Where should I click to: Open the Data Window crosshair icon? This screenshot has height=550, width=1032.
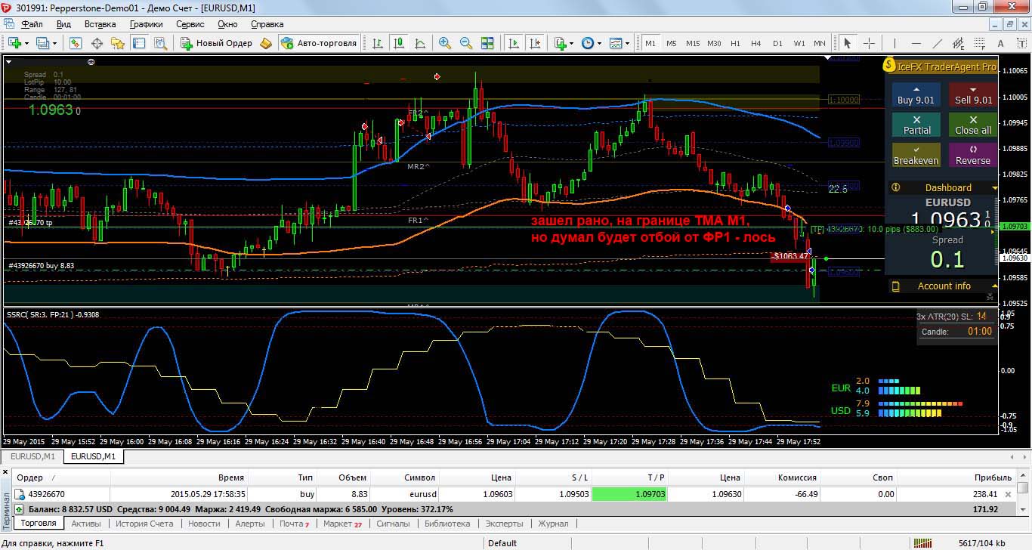(98, 43)
